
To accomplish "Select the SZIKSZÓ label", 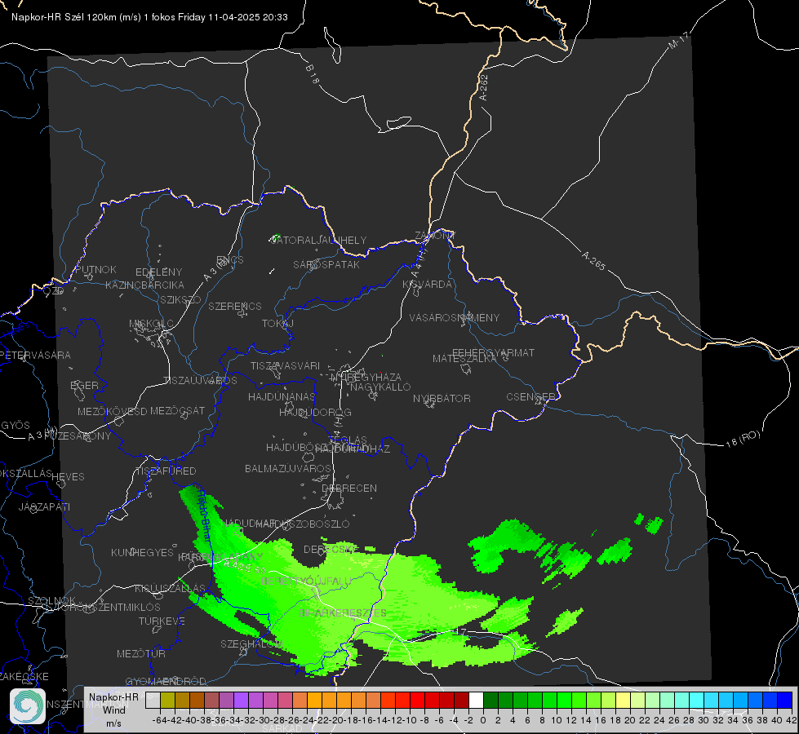I will coord(181,299).
